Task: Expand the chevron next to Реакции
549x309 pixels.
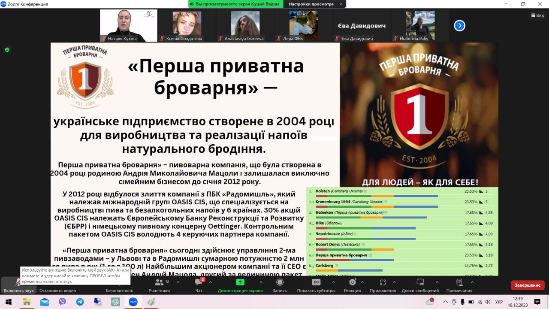Action: pyautogui.click(x=362, y=282)
